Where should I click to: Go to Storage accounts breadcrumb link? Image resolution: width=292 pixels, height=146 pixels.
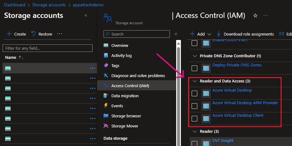(49, 5)
